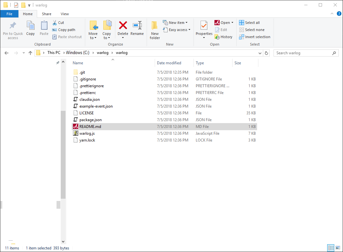This screenshot has height=252, width=343.
Task: Open address bar history dropdown
Action: [260, 53]
